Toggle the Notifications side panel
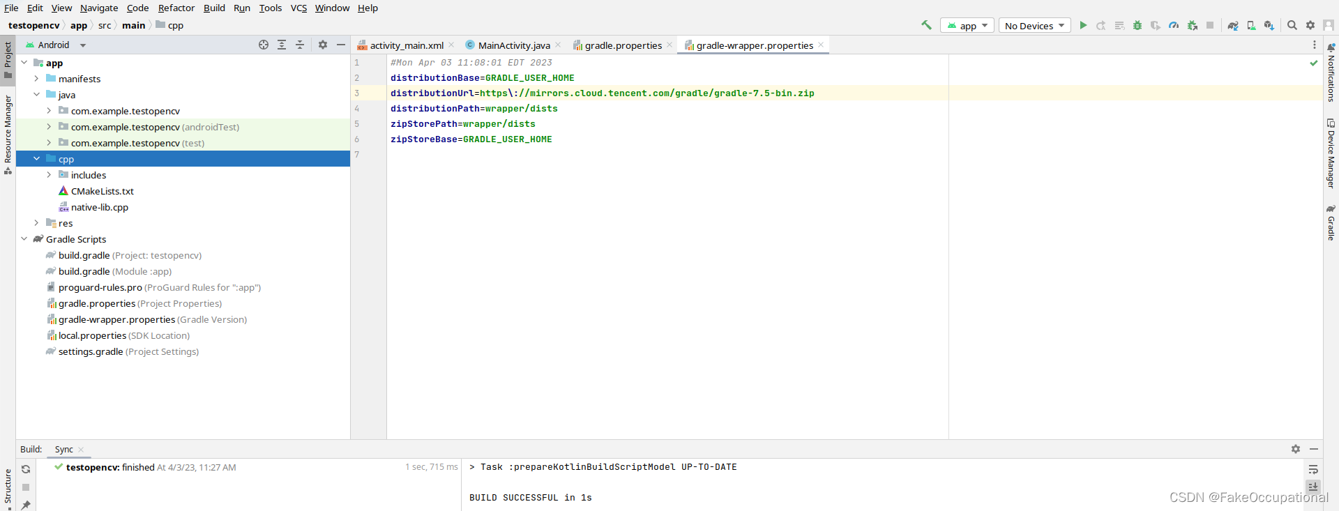Image resolution: width=1339 pixels, height=511 pixels. click(1331, 73)
